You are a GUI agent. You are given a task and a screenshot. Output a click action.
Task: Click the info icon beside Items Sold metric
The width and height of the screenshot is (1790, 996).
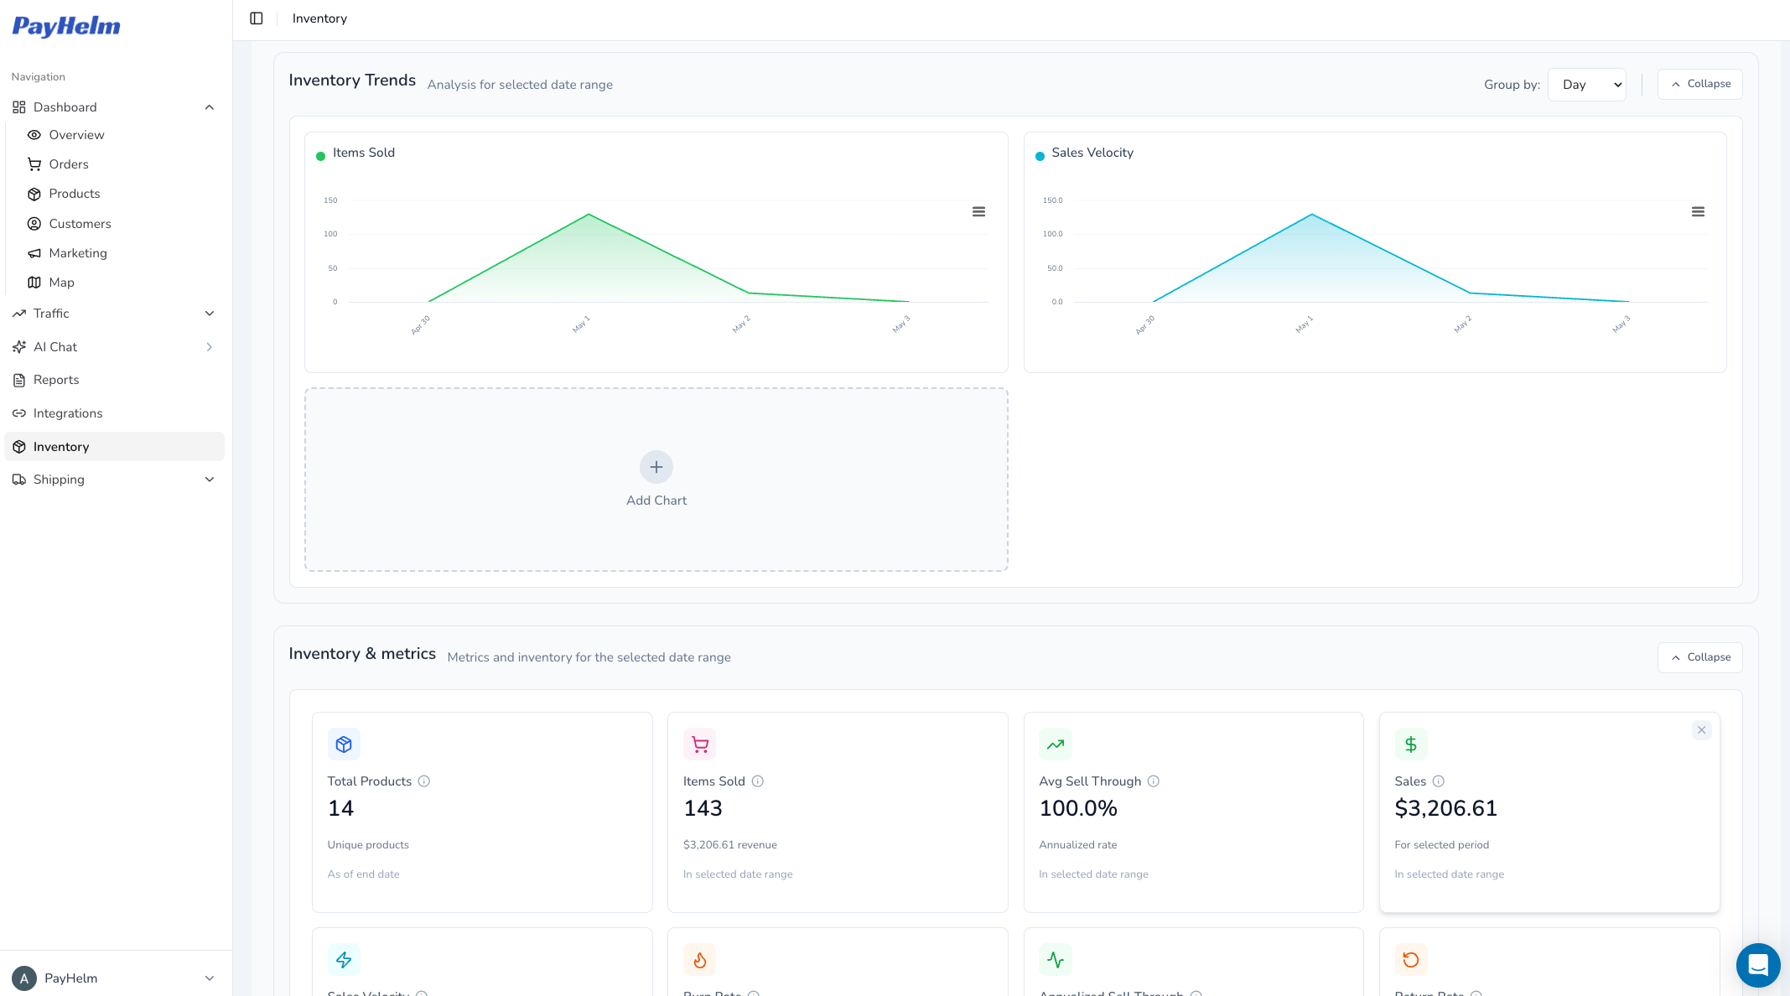pos(758,781)
